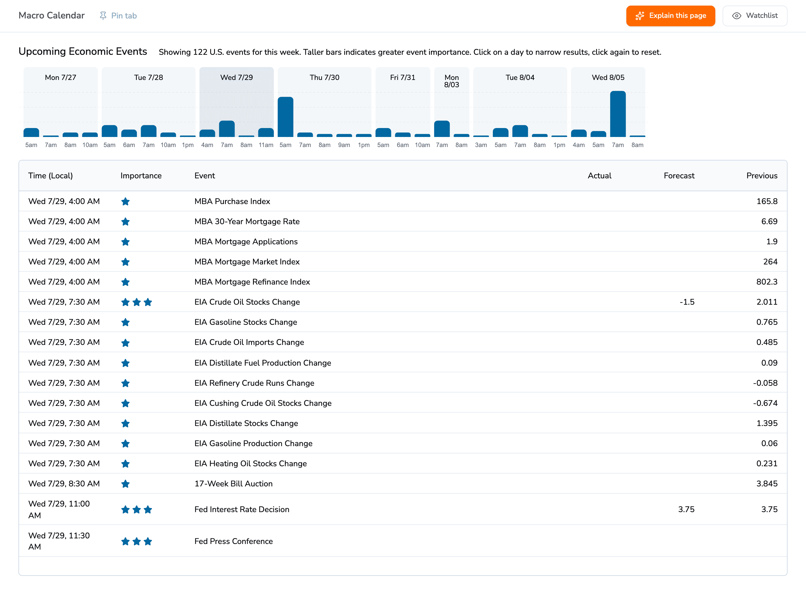Open the Watchlist button

pos(755,16)
